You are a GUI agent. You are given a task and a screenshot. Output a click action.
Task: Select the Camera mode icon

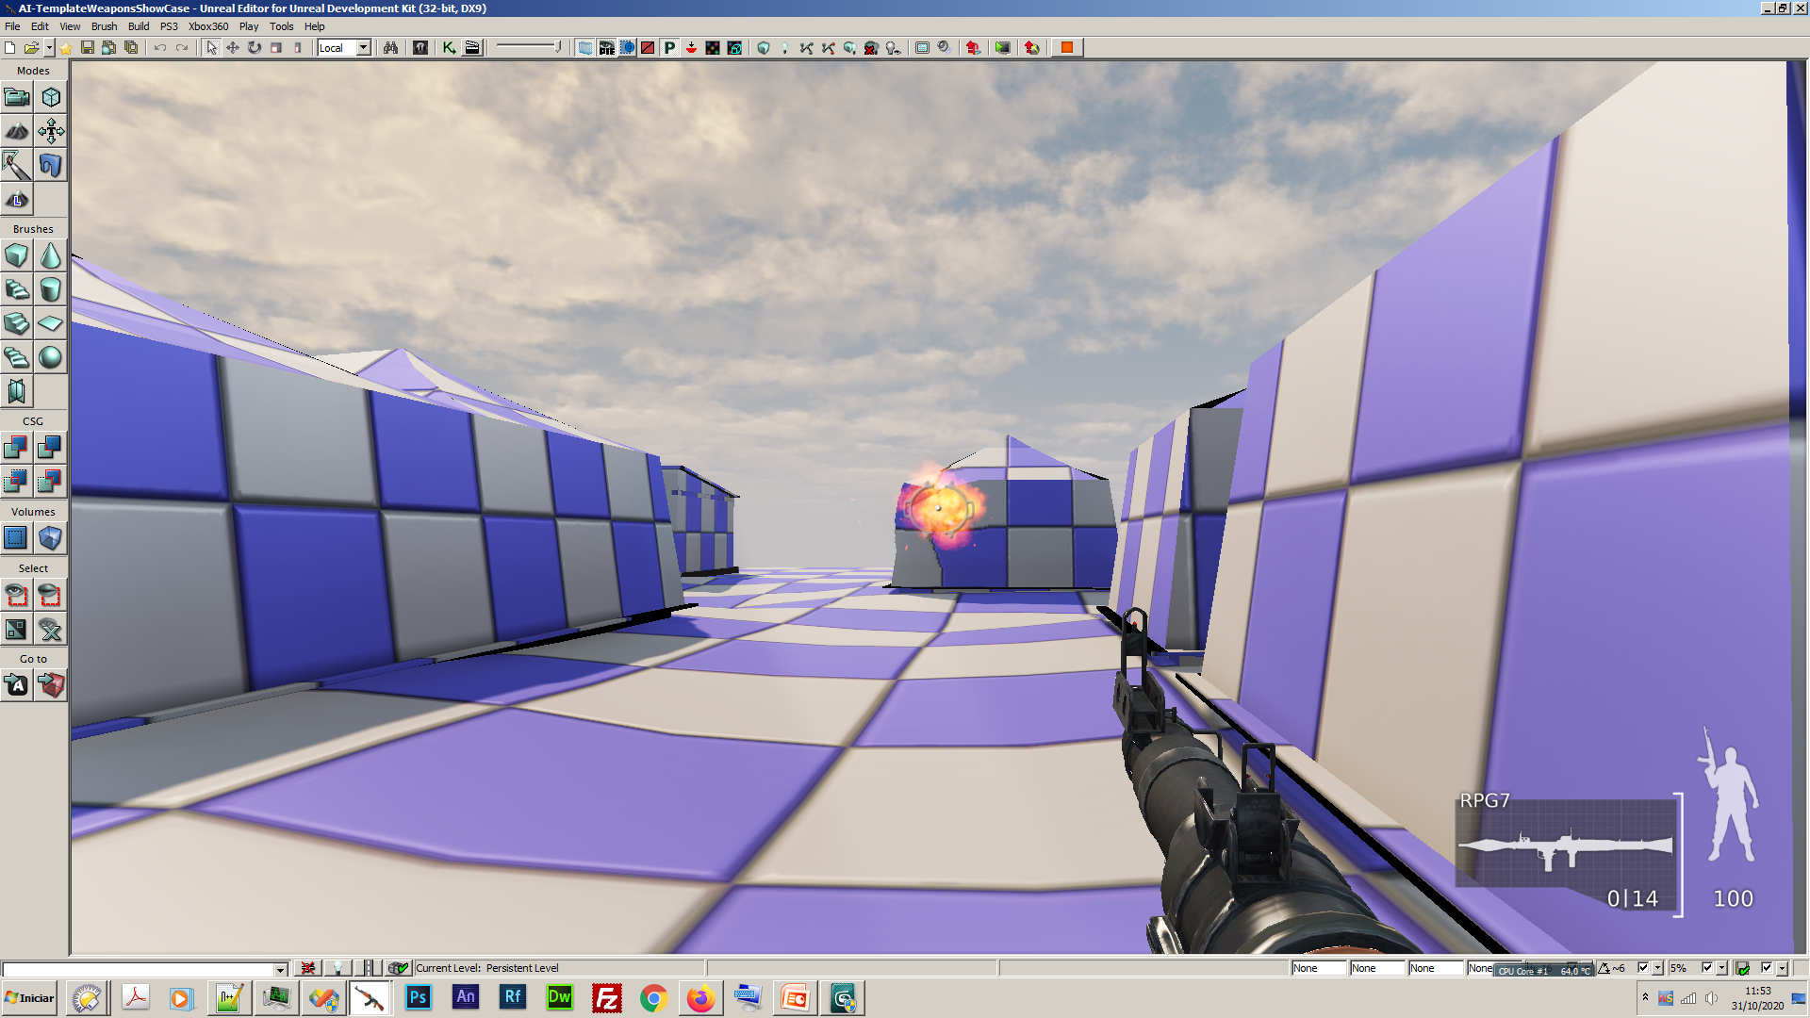click(16, 97)
